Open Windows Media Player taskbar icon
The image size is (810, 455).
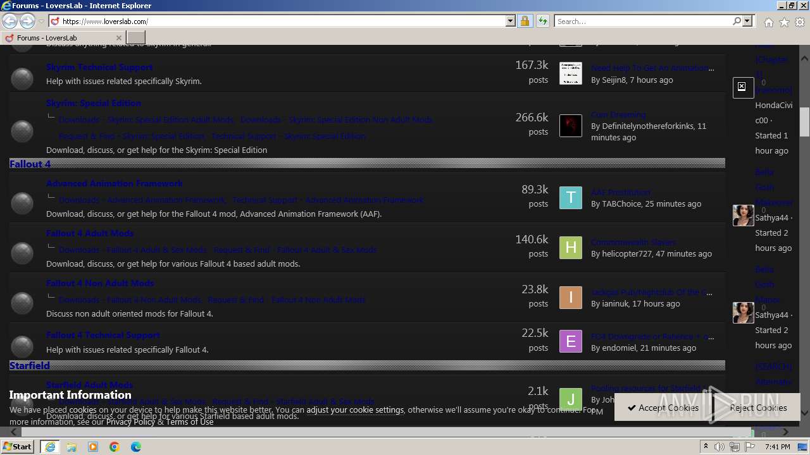point(93,447)
